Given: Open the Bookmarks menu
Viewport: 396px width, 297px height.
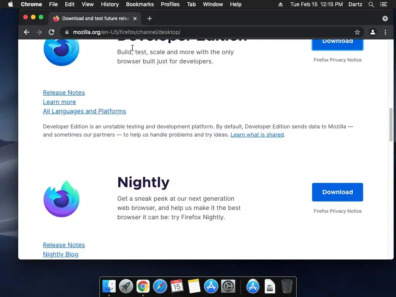Looking at the screenshot, I should pos(140,4).
